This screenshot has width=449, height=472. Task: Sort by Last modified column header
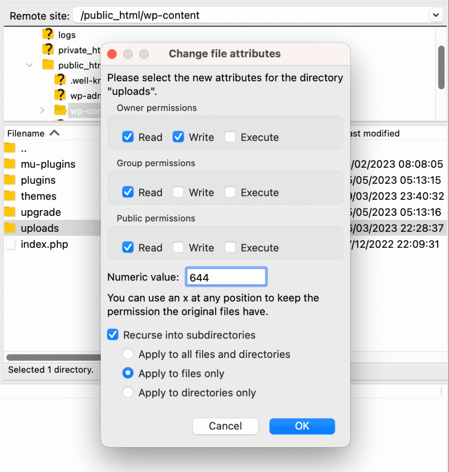coord(375,133)
